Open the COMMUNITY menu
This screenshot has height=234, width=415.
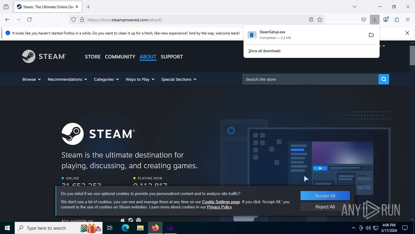click(120, 57)
